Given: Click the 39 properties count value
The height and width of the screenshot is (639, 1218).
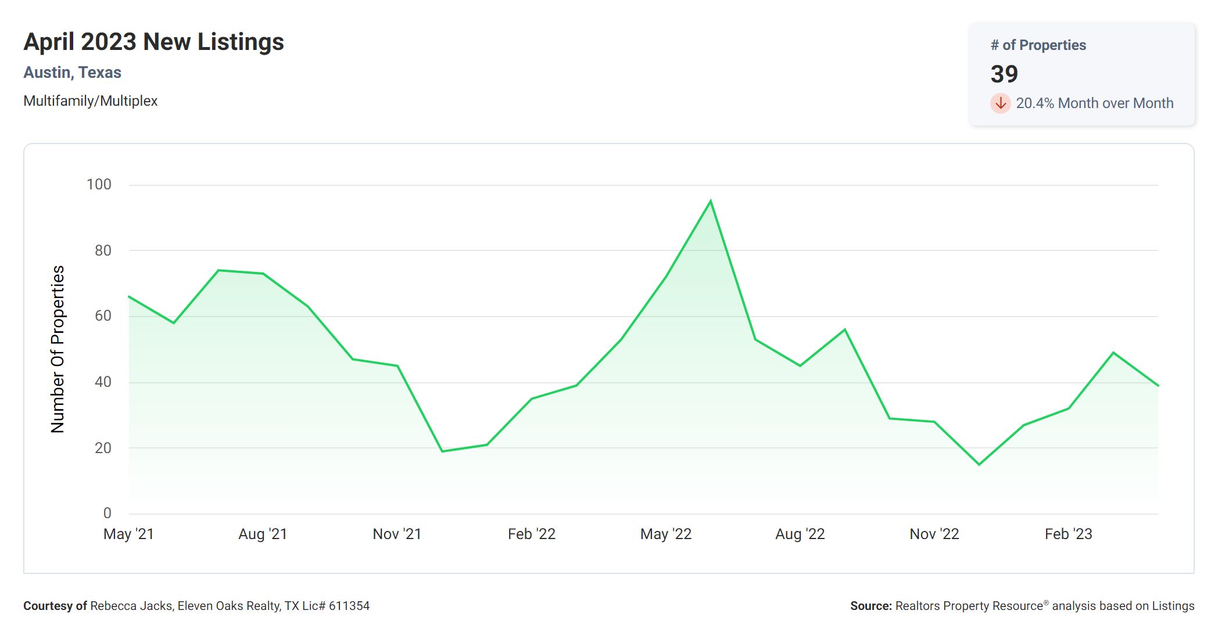Looking at the screenshot, I should 1004,74.
